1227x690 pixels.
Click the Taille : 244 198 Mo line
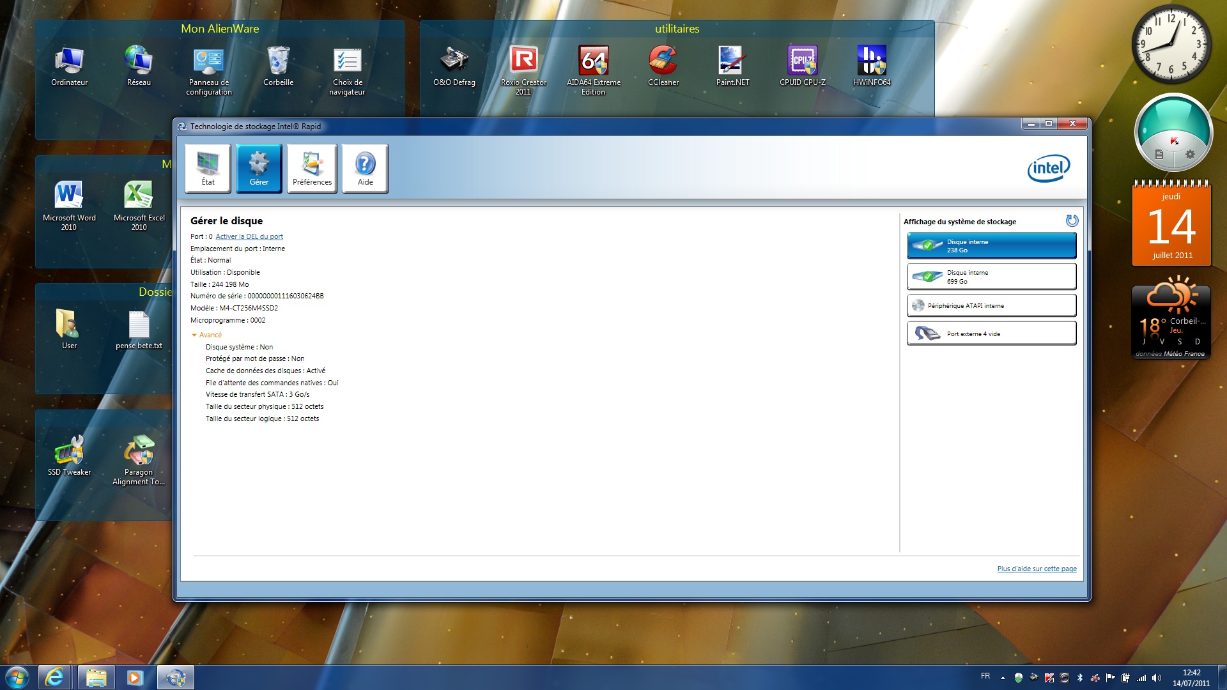point(219,284)
